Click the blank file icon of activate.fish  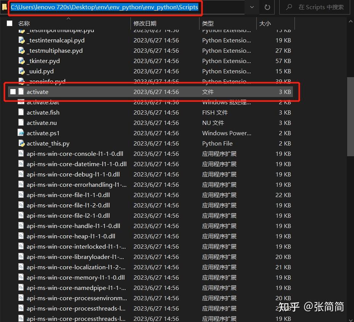point(21,112)
